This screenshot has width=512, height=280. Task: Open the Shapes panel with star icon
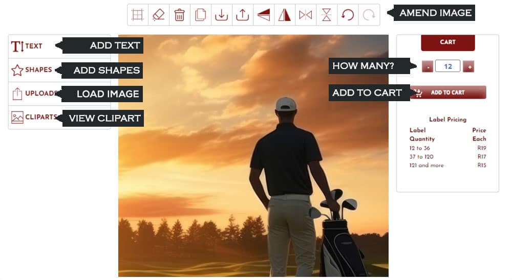[x=59, y=70]
